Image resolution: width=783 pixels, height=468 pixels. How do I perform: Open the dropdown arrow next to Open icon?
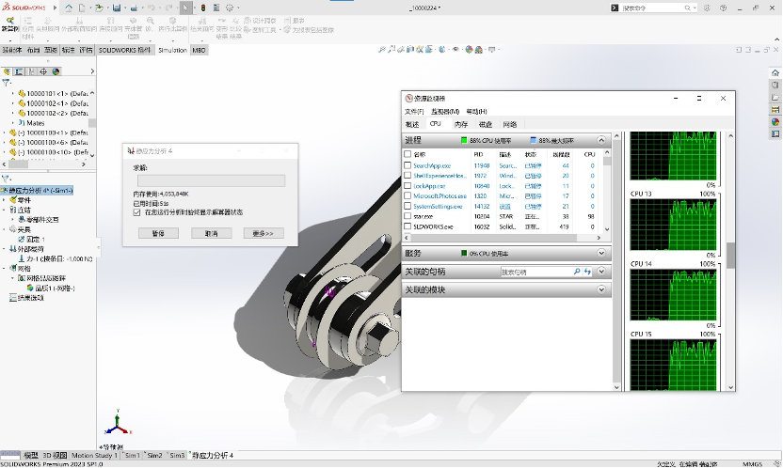[x=106, y=8]
